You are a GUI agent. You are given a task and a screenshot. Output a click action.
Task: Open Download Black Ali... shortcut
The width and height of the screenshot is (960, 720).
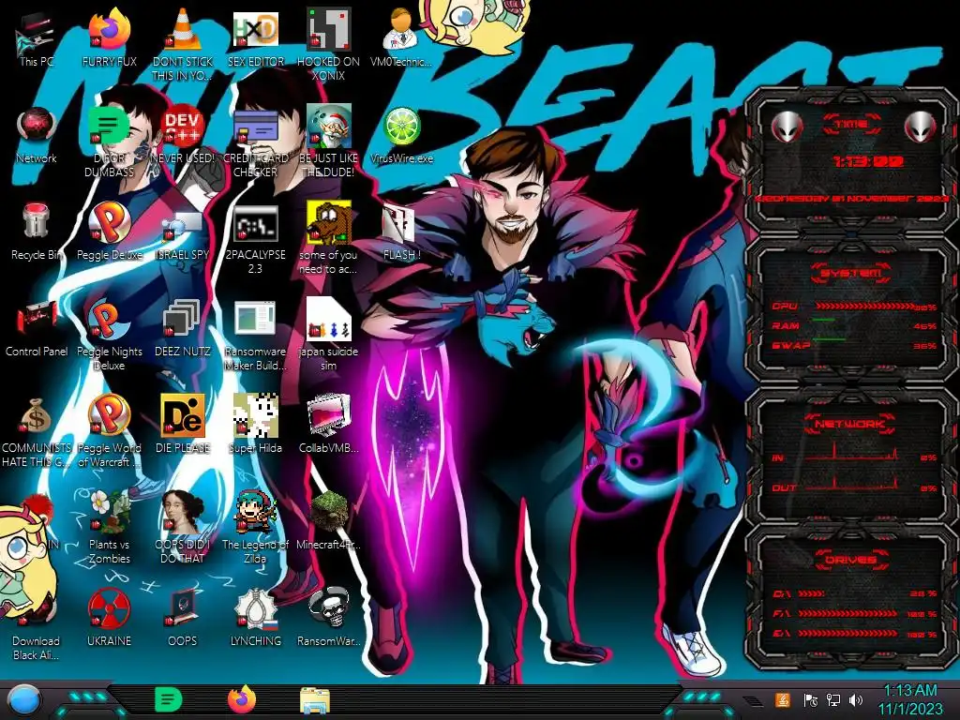click(37, 624)
